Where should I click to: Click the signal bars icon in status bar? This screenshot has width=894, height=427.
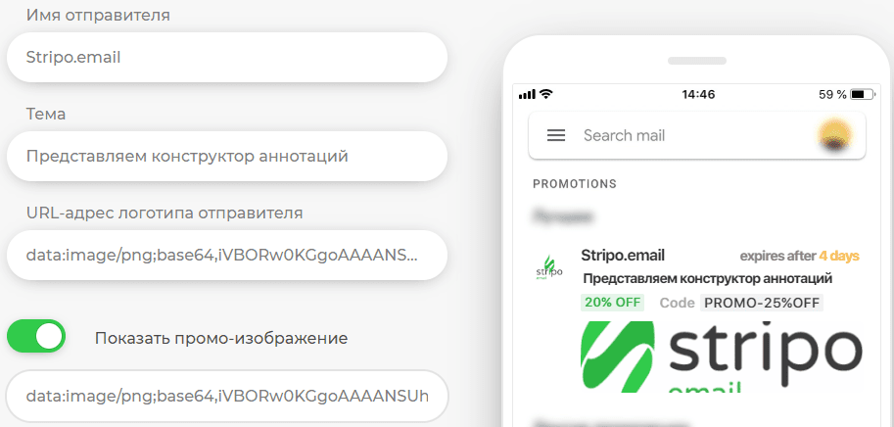tap(528, 95)
